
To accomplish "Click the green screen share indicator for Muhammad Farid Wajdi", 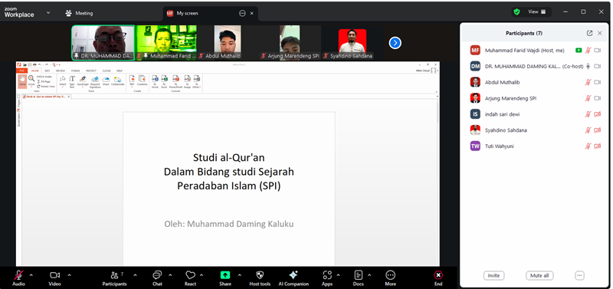I will tap(579, 51).
